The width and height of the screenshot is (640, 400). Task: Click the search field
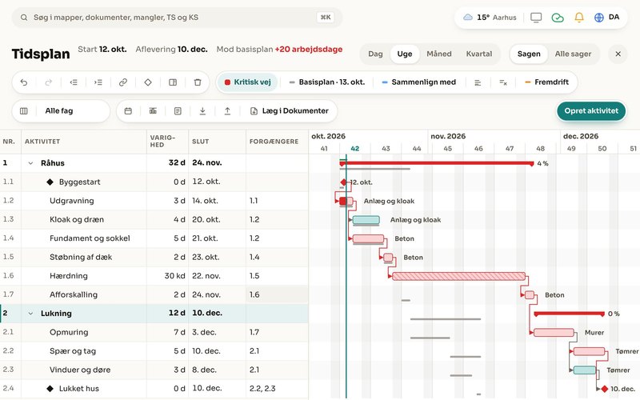tap(177, 18)
